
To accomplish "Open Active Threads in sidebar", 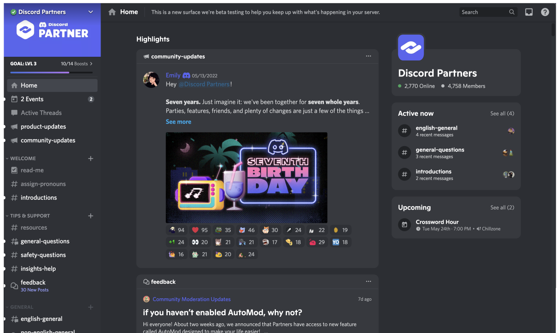I will click(x=52, y=113).
